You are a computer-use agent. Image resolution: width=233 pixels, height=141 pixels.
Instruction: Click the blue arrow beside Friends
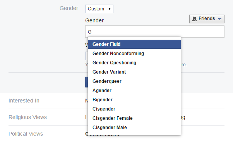[219, 19]
